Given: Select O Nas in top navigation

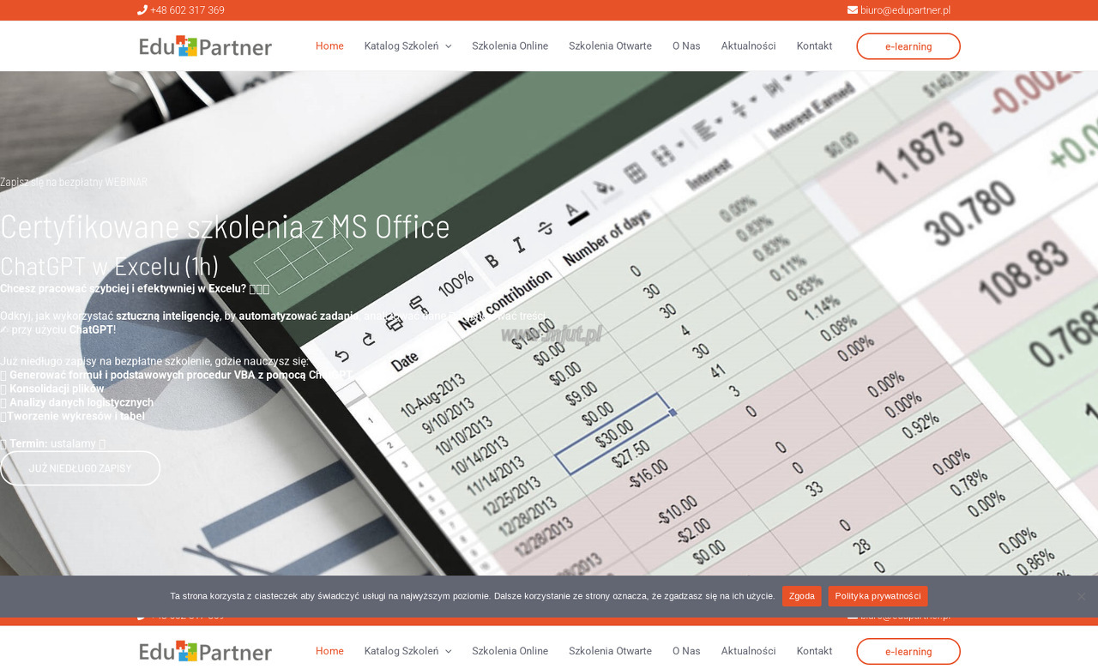Looking at the screenshot, I should [x=686, y=46].
